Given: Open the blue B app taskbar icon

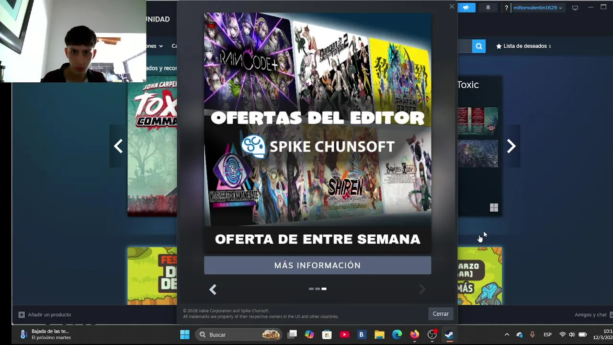Looking at the screenshot, I should click(362, 334).
